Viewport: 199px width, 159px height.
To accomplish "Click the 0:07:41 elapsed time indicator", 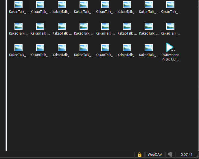I will [x=186, y=155].
